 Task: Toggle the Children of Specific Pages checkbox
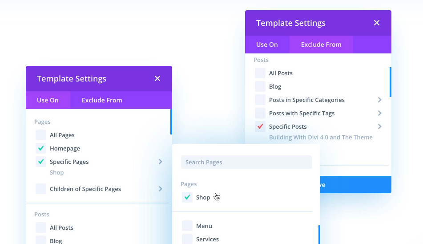(41, 189)
